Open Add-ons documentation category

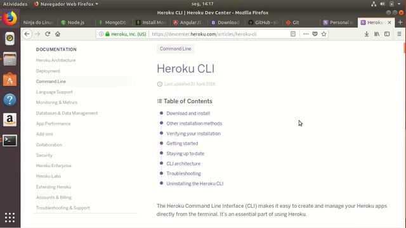[44, 134]
